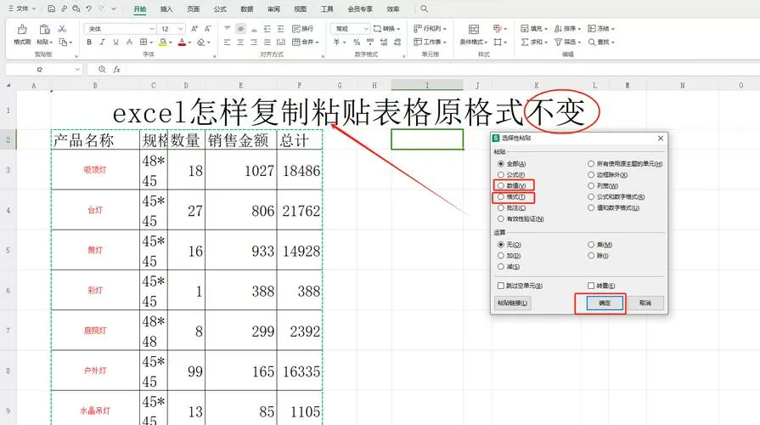Open the font size 12 dropdown
760x425 pixels.
(x=180, y=29)
